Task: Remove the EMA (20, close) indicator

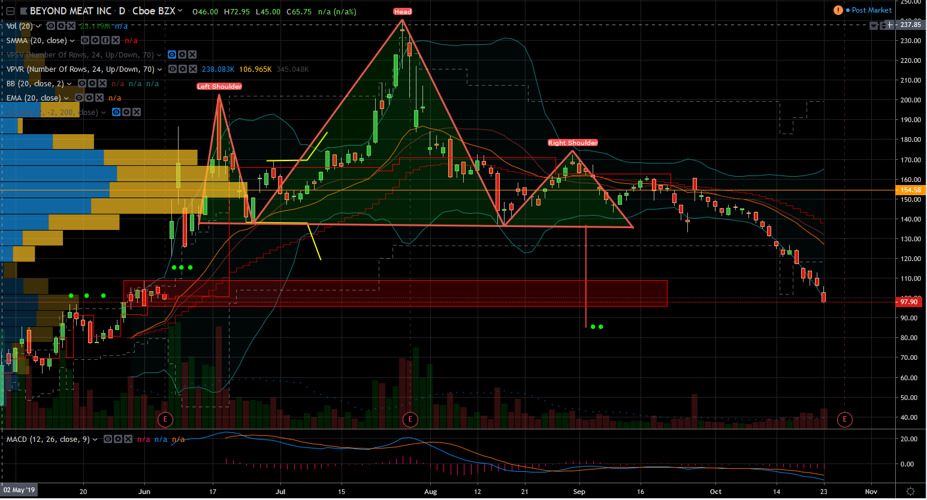Action: pos(99,98)
